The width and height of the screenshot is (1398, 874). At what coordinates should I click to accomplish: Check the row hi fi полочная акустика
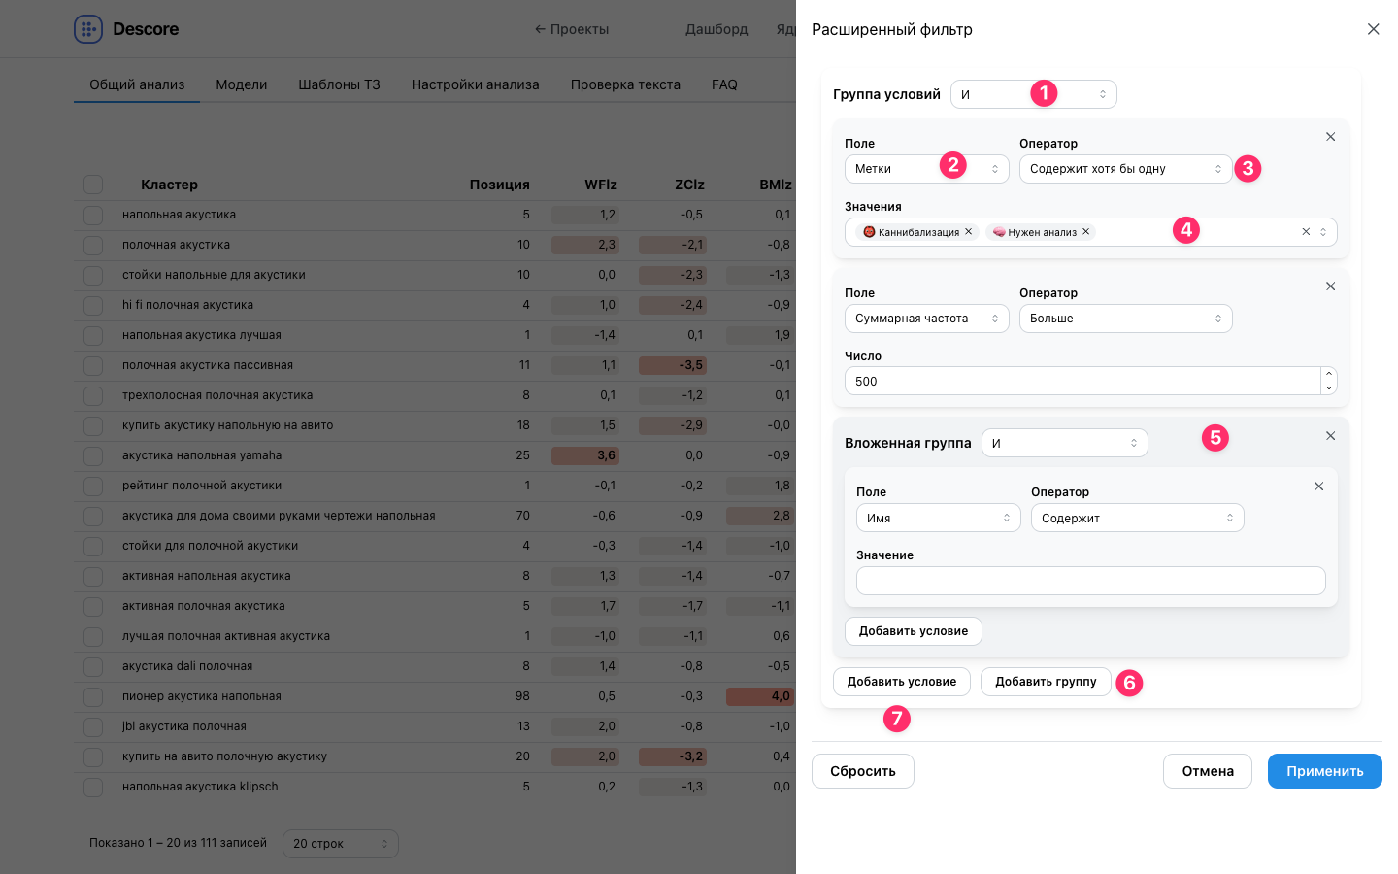pos(93,305)
